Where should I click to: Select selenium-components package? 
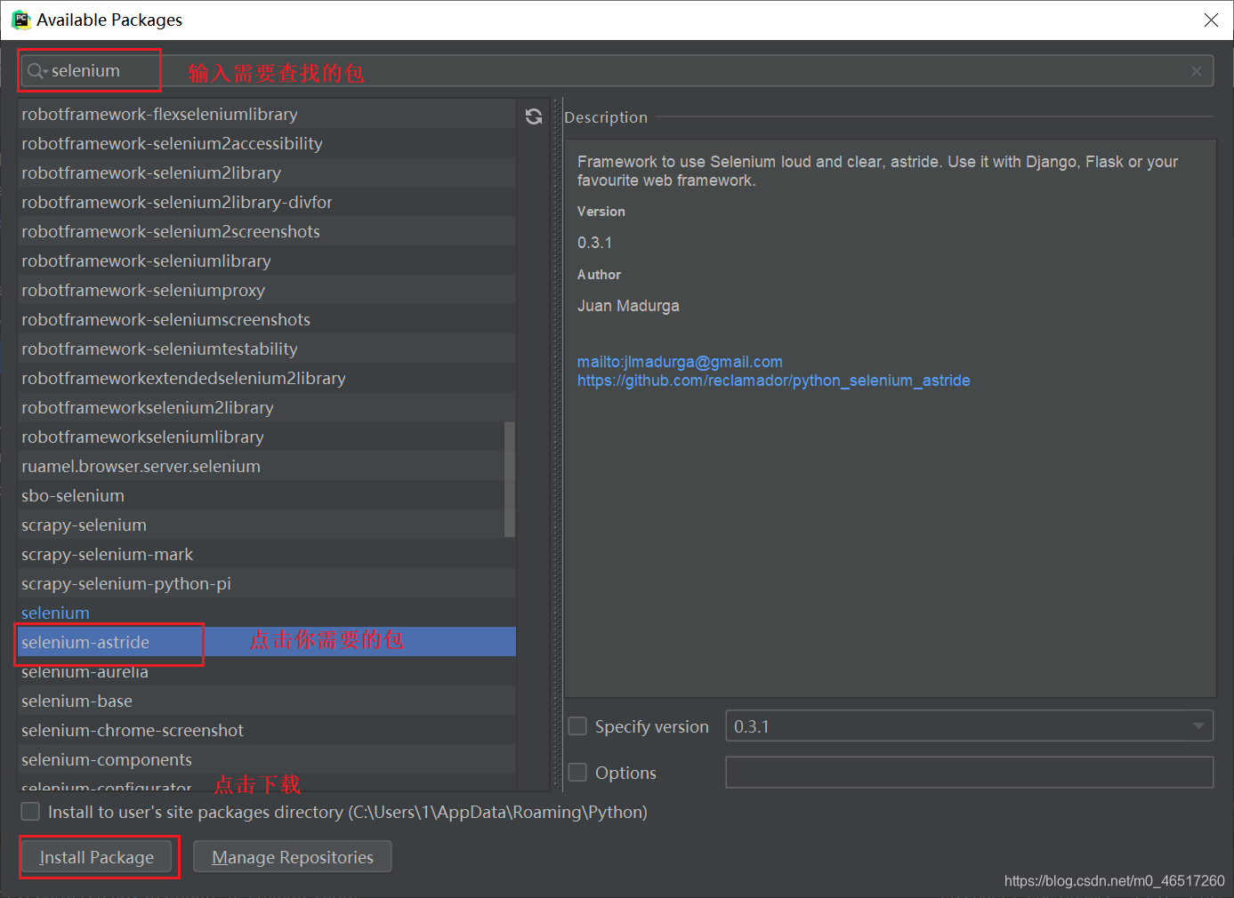click(x=267, y=759)
